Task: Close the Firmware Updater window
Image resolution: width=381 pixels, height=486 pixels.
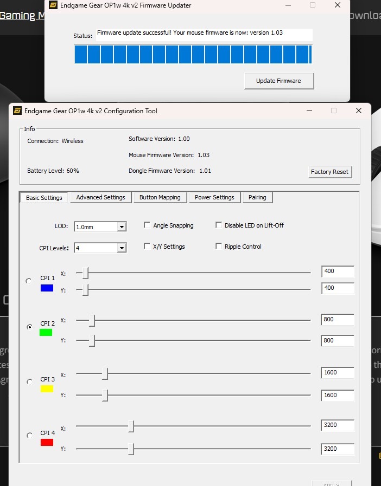Action: tap(338, 5)
